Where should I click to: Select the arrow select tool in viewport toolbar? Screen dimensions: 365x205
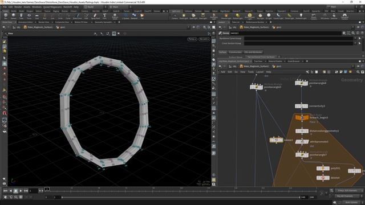point(5,58)
